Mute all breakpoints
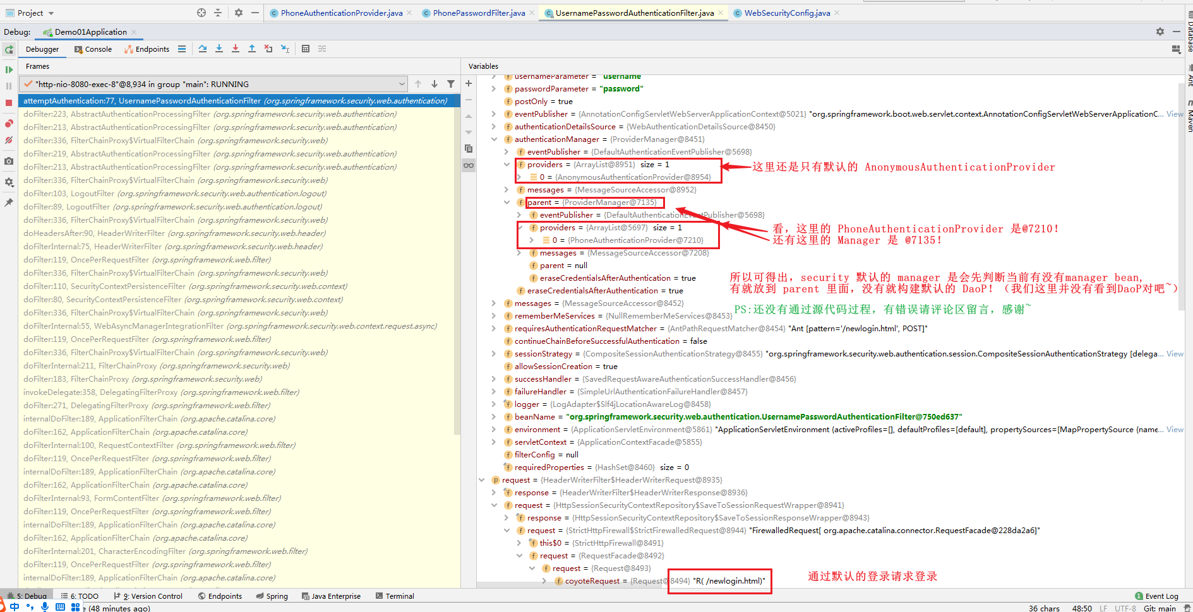The image size is (1193, 612). [x=9, y=140]
